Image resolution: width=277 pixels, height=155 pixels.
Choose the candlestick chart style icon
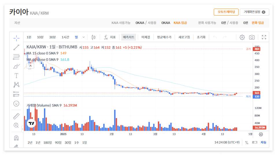pos(94,37)
